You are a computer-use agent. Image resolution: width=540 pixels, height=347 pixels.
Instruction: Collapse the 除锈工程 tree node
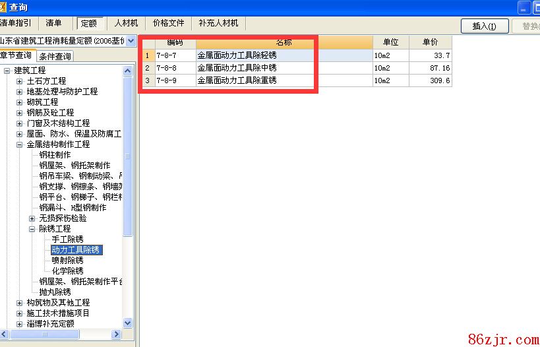pos(32,229)
